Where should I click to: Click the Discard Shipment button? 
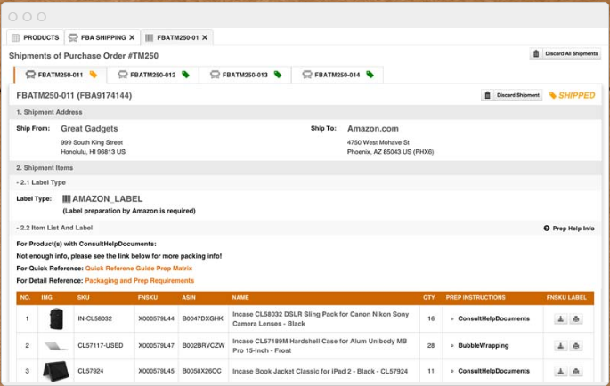(x=511, y=95)
